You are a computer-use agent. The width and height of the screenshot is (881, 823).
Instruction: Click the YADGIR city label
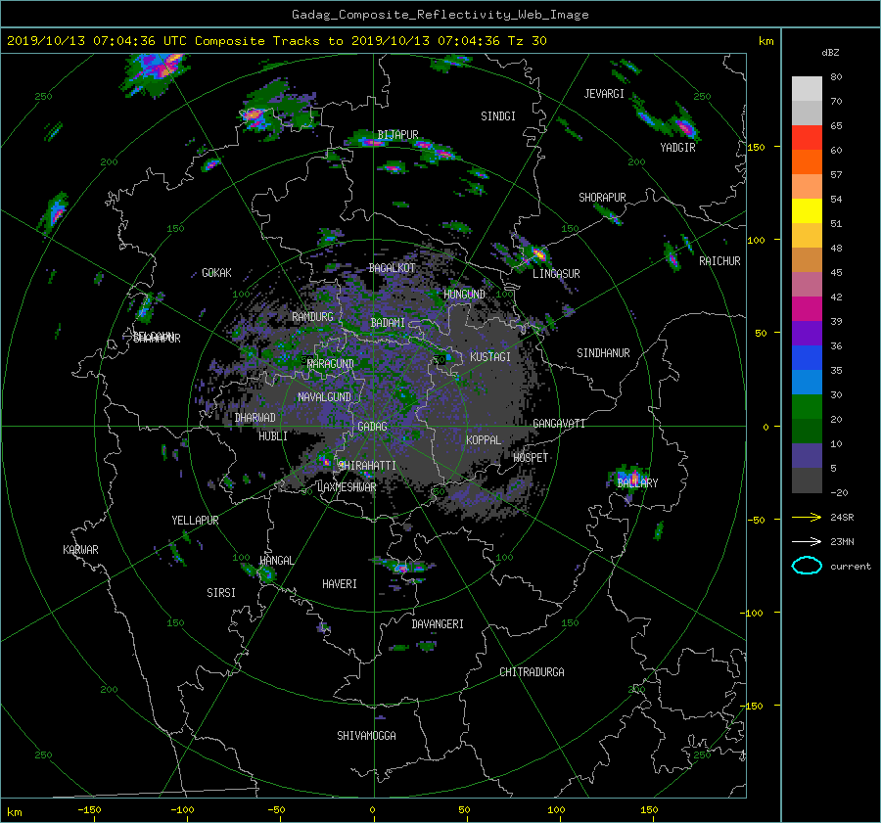677,147
